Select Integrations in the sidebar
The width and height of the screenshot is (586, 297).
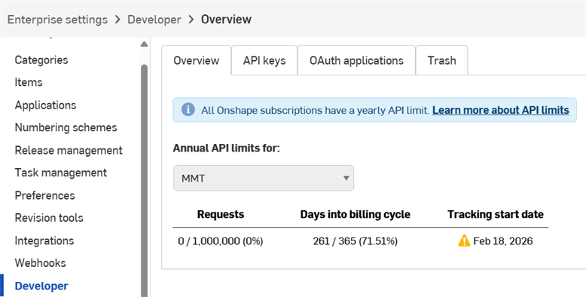tap(44, 240)
